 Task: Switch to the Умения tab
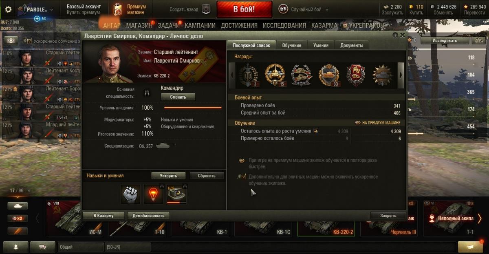coord(321,45)
